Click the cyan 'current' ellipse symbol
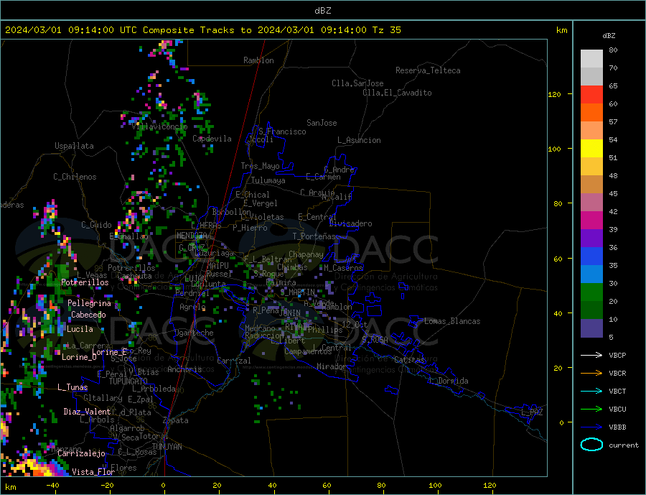 pos(591,445)
